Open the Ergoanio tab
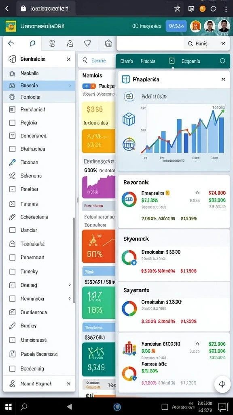 [x=191, y=61]
